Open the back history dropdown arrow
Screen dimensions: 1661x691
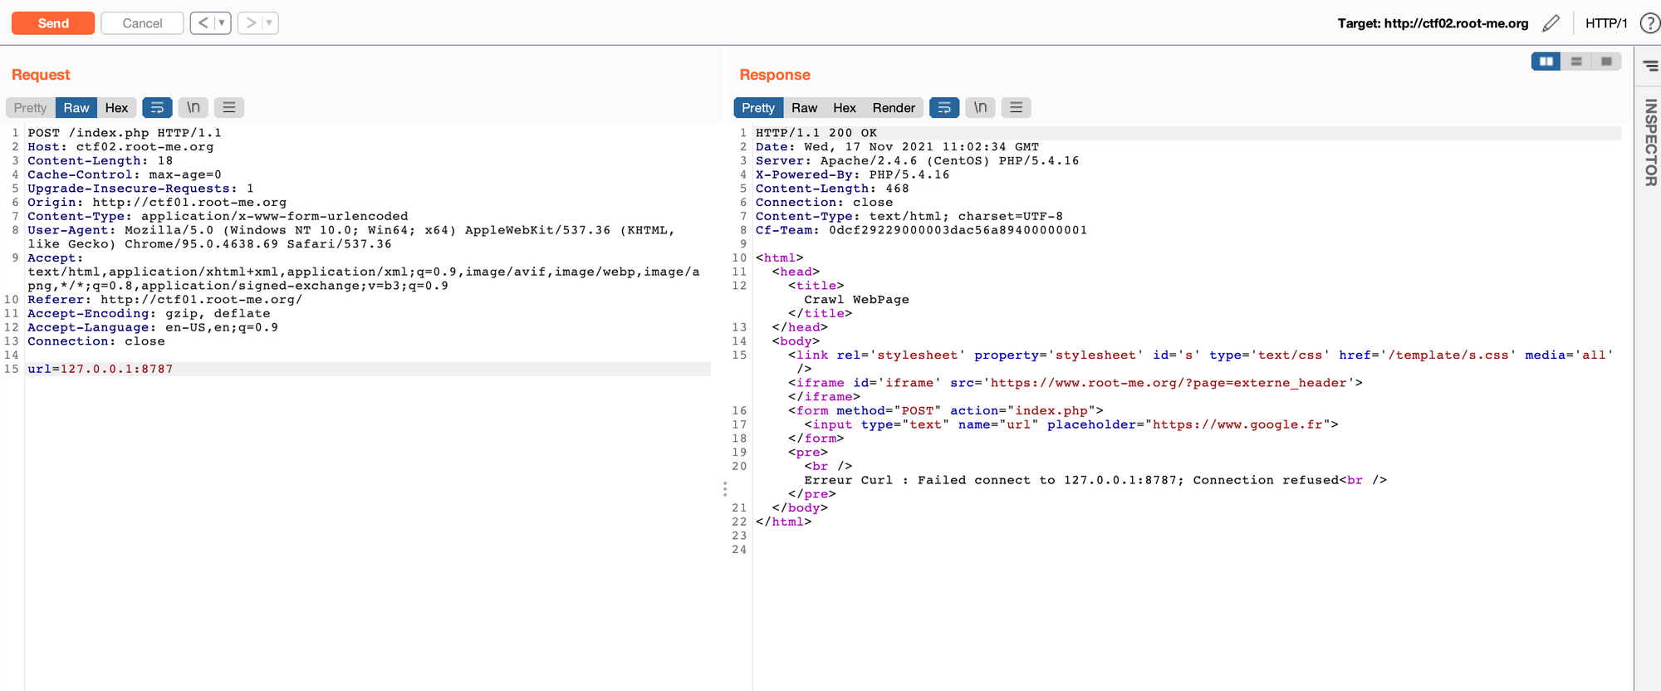point(222,23)
